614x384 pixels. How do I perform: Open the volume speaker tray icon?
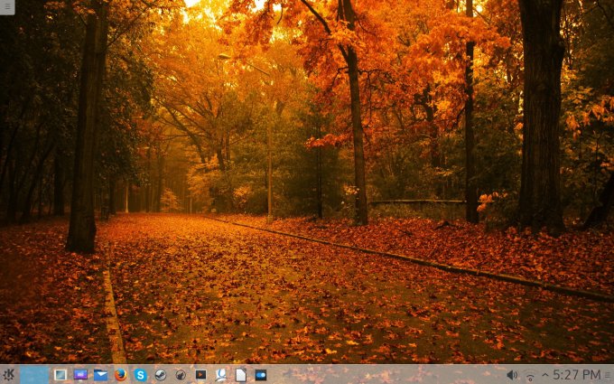pyautogui.click(x=512, y=375)
